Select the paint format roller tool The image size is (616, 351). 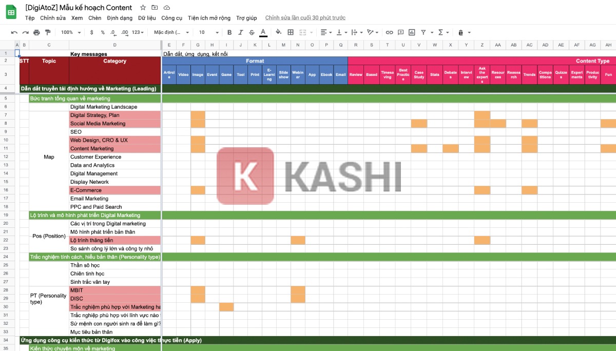click(48, 32)
